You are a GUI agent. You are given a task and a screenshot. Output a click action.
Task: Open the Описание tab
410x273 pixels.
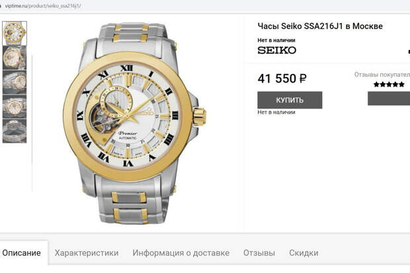point(21,253)
